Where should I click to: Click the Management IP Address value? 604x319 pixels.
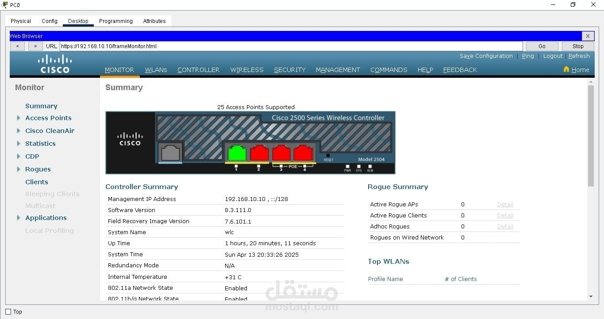pos(256,199)
